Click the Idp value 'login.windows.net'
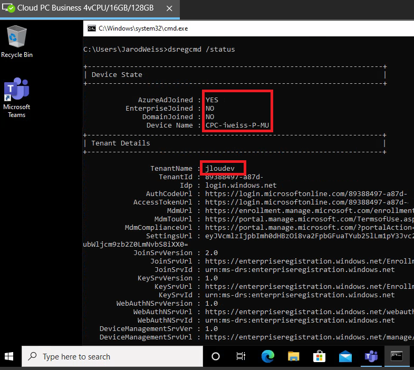 (x=241, y=186)
